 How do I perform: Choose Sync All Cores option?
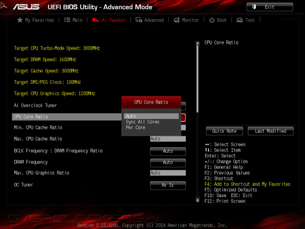click(142, 122)
